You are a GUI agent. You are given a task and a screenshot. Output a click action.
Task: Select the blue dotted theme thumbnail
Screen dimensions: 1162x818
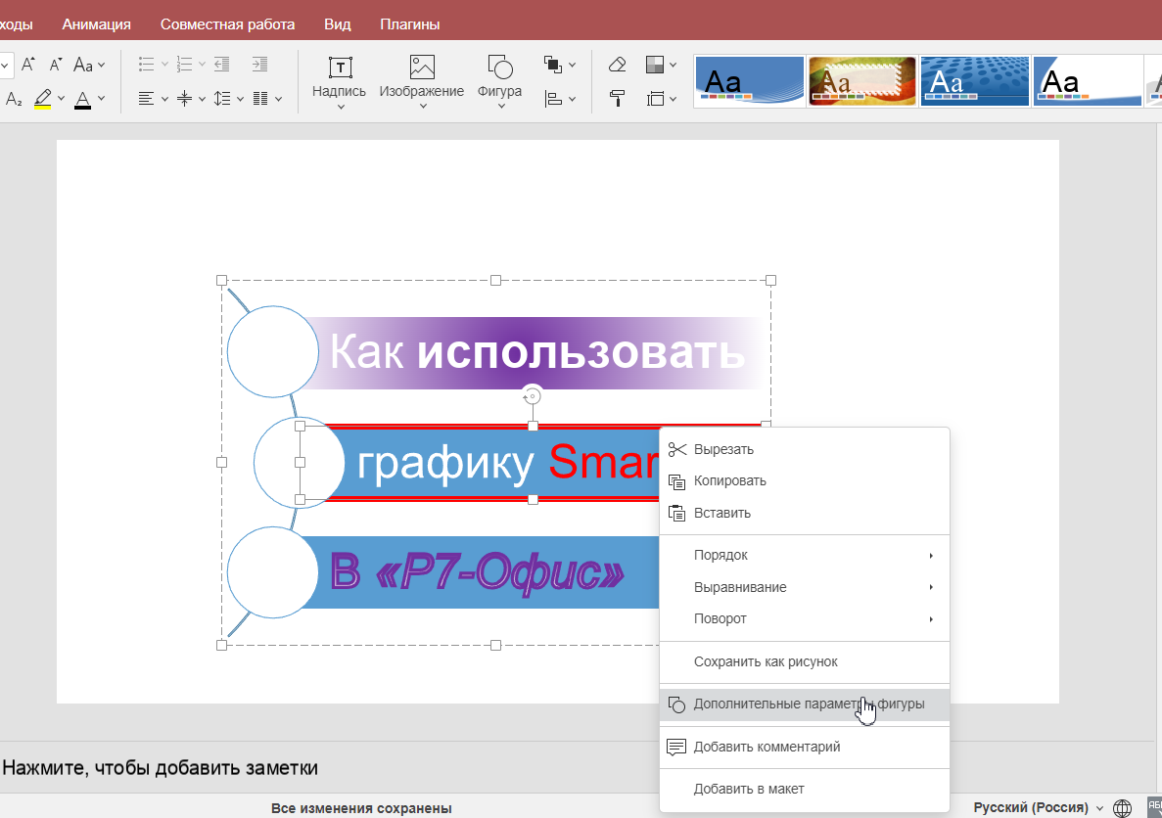coord(974,81)
